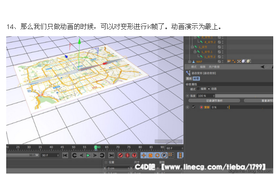Toggle the point level animation dots icon
278x175 pixels.
tap(171, 155)
